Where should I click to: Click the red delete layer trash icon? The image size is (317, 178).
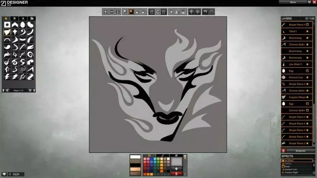click(283, 151)
